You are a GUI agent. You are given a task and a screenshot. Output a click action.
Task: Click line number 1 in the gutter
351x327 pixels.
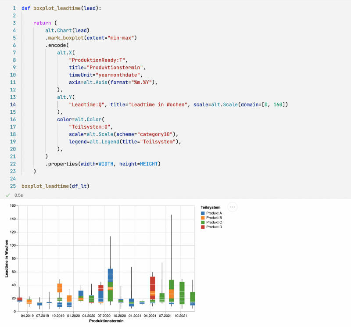coord(13,7)
